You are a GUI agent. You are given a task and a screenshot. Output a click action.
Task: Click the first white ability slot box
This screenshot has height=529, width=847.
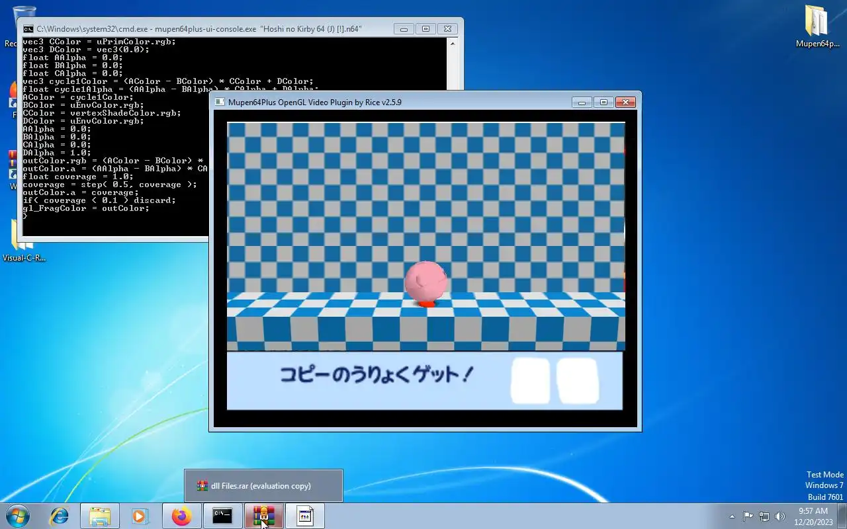tap(531, 381)
